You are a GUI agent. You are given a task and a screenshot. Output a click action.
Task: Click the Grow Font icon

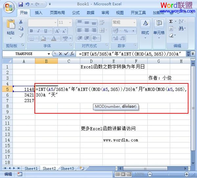[57, 31]
